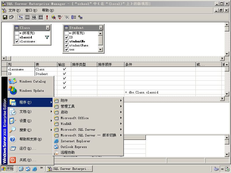The height and width of the screenshot is (173, 231).
Task: Toggle the SQL pane toolbar button
Action: tap(34, 17)
